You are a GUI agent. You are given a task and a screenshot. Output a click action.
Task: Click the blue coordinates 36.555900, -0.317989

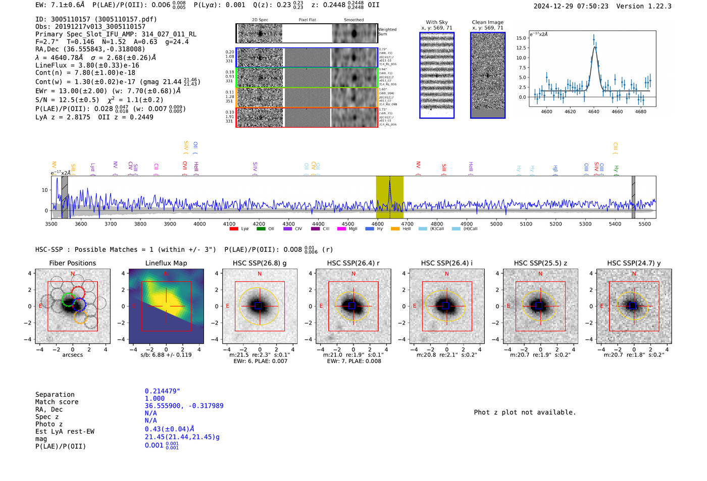pos(184,406)
